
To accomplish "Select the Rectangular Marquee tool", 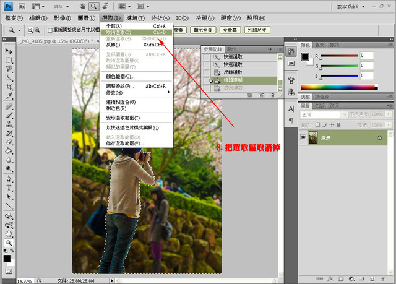I will 9,60.
